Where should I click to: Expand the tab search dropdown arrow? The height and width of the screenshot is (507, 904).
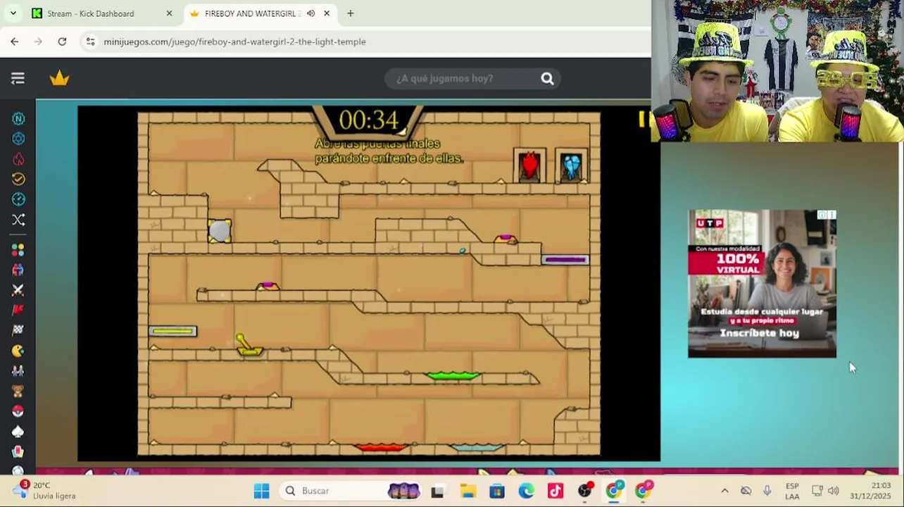tap(13, 13)
